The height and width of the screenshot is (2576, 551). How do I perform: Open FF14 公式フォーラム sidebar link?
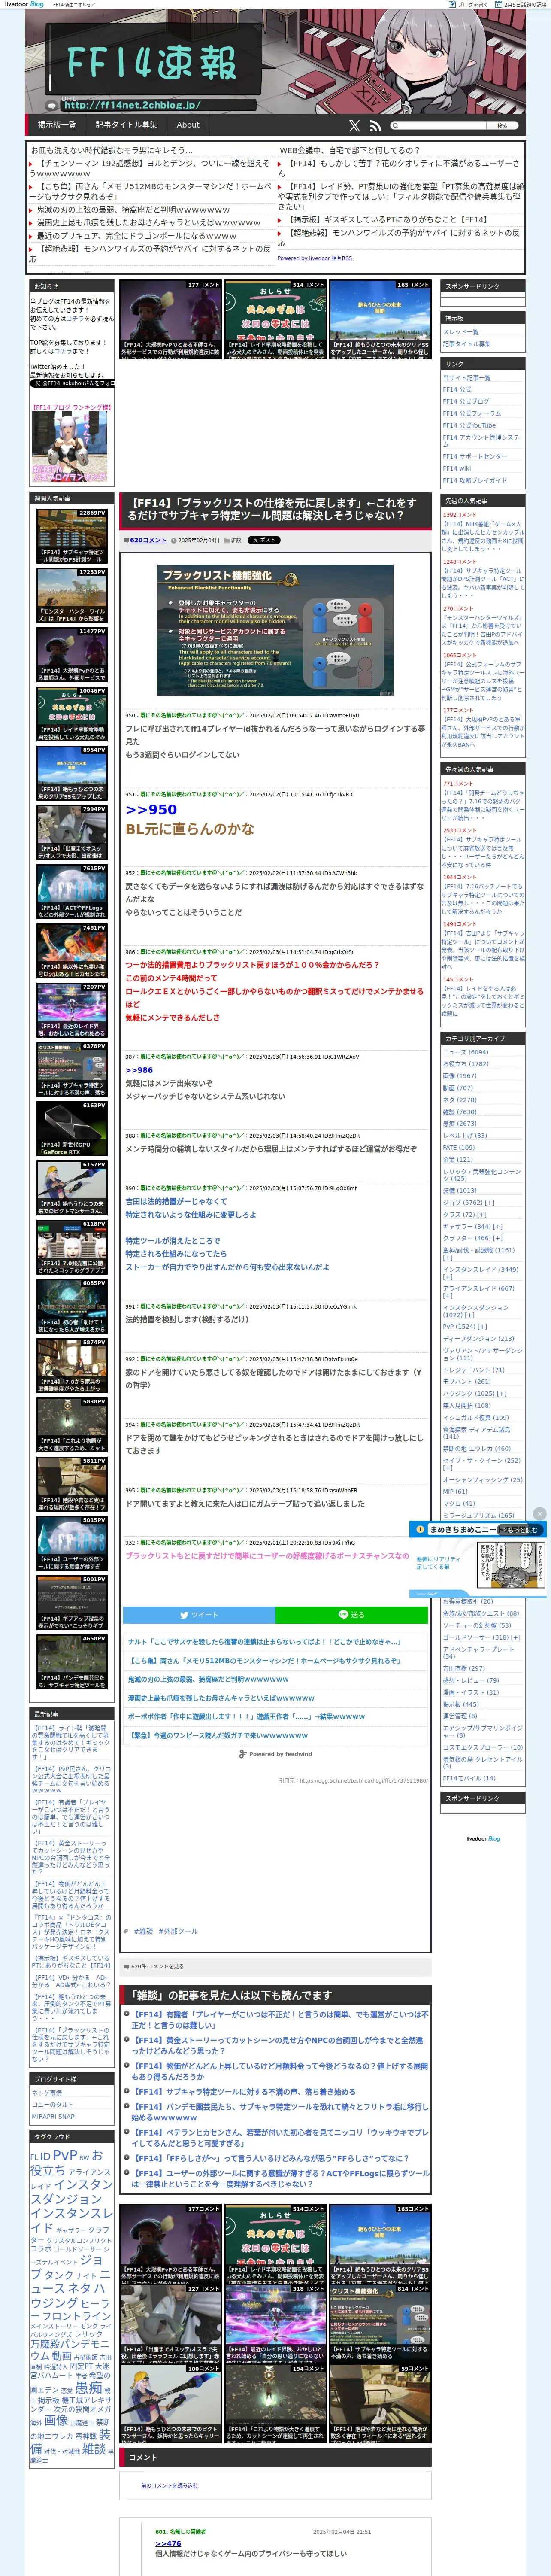pos(472,413)
